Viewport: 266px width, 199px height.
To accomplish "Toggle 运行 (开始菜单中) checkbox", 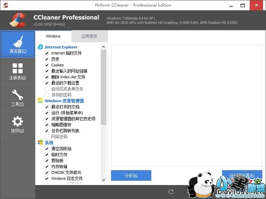I will 47,113.
